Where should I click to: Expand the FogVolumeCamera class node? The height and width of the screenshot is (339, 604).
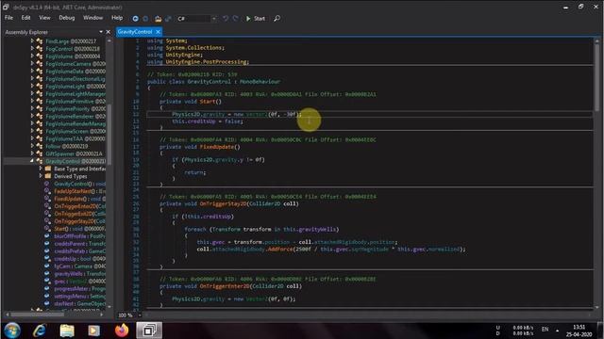32,64
